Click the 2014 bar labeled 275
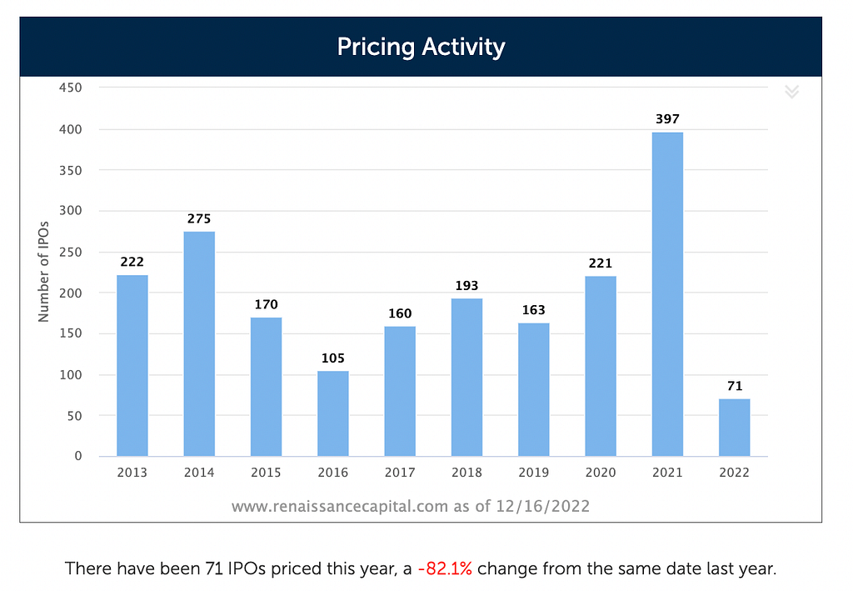This screenshot has height=591, width=853. tap(199, 343)
